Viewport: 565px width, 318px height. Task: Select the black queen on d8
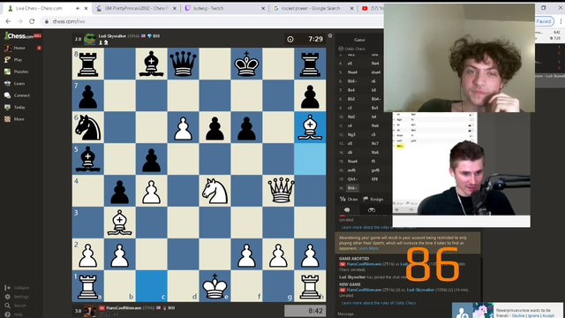coord(183,64)
